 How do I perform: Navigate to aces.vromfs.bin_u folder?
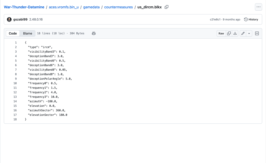click(64, 7)
